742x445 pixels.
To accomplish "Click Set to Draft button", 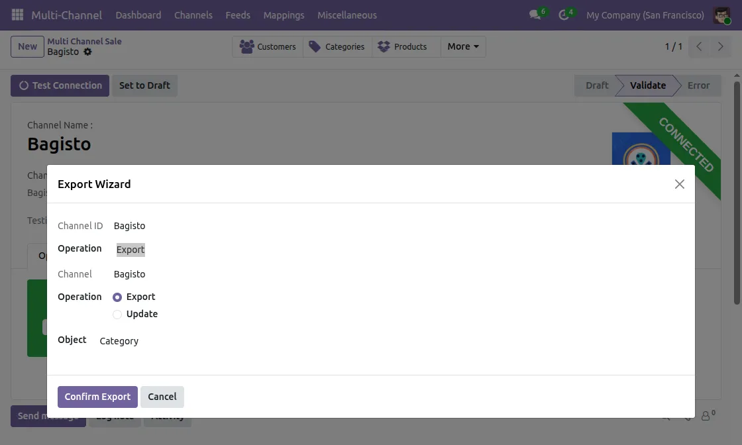I will click(144, 85).
